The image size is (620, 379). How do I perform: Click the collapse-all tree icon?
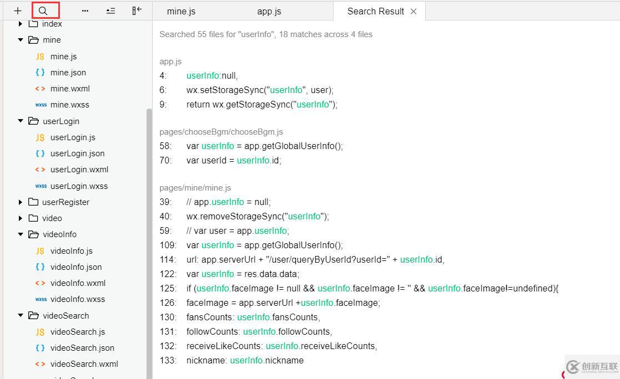click(110, 11)
